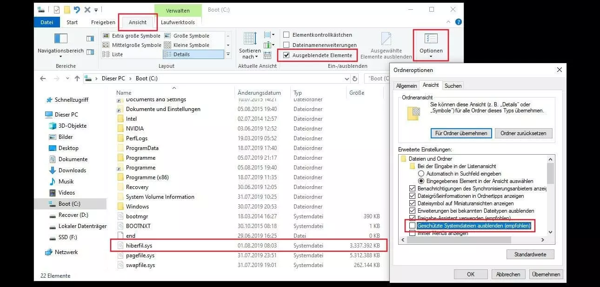
Task: Click the Für Ordner übernehmen button
Action: [461, 133]
